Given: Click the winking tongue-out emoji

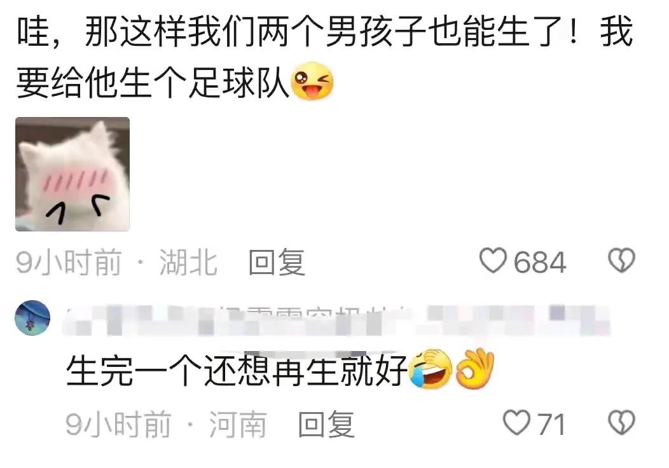Looking at the screenshot, I should 312,81.
